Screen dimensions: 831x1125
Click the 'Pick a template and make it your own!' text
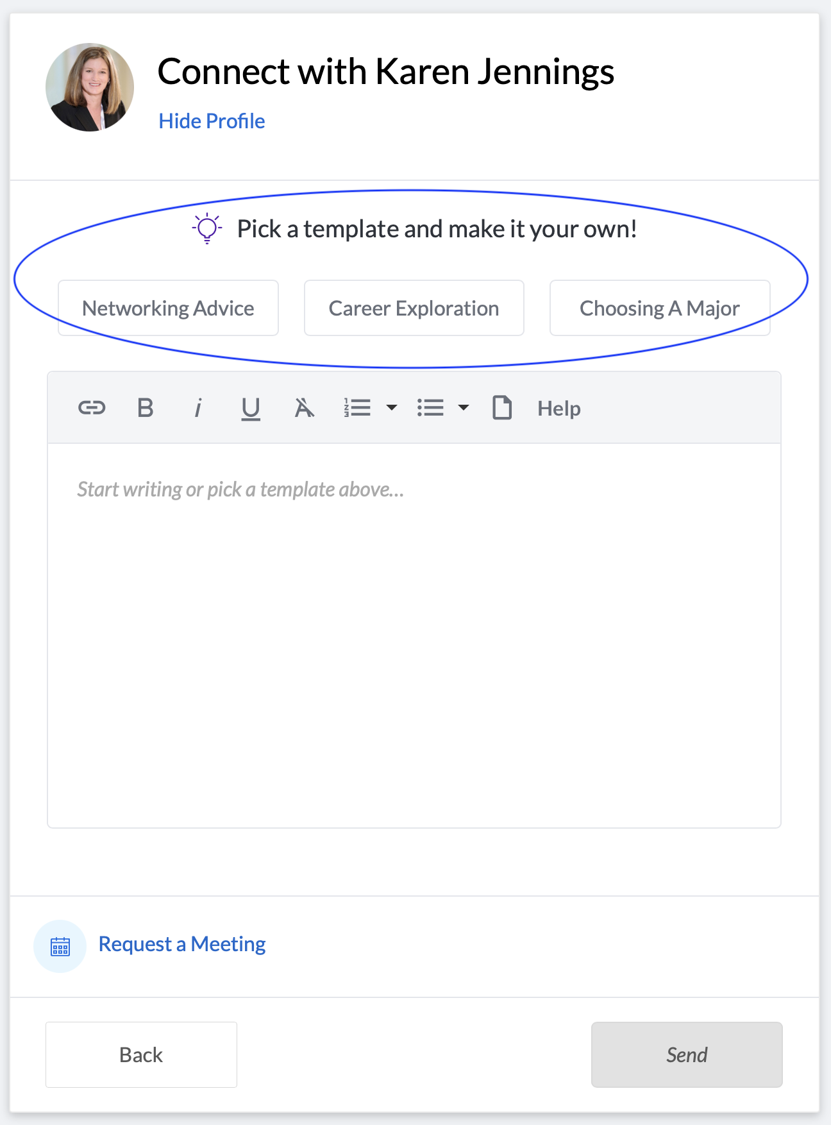click(x=437, y=229)
